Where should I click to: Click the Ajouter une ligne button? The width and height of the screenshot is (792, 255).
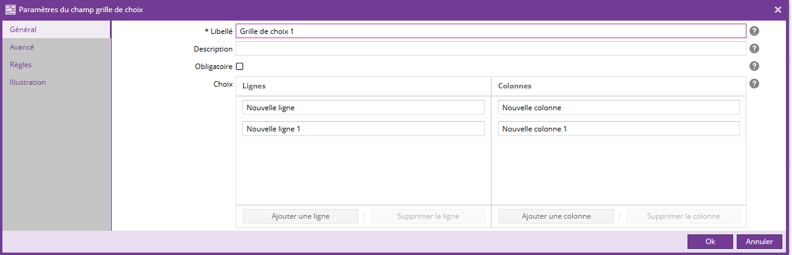pyautogui.click(x=301, y=216)
